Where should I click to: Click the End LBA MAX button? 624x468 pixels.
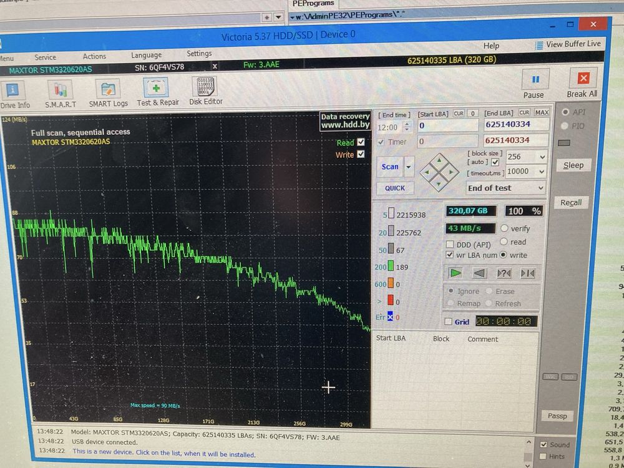tap(542, 112)
